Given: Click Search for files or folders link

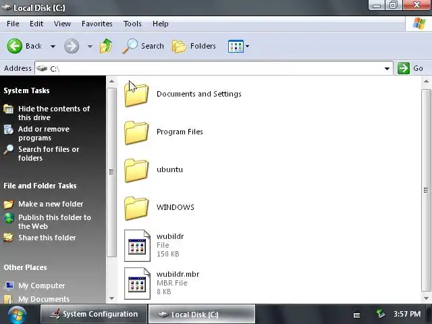Looking at the screenshot, I should point(49,153).
